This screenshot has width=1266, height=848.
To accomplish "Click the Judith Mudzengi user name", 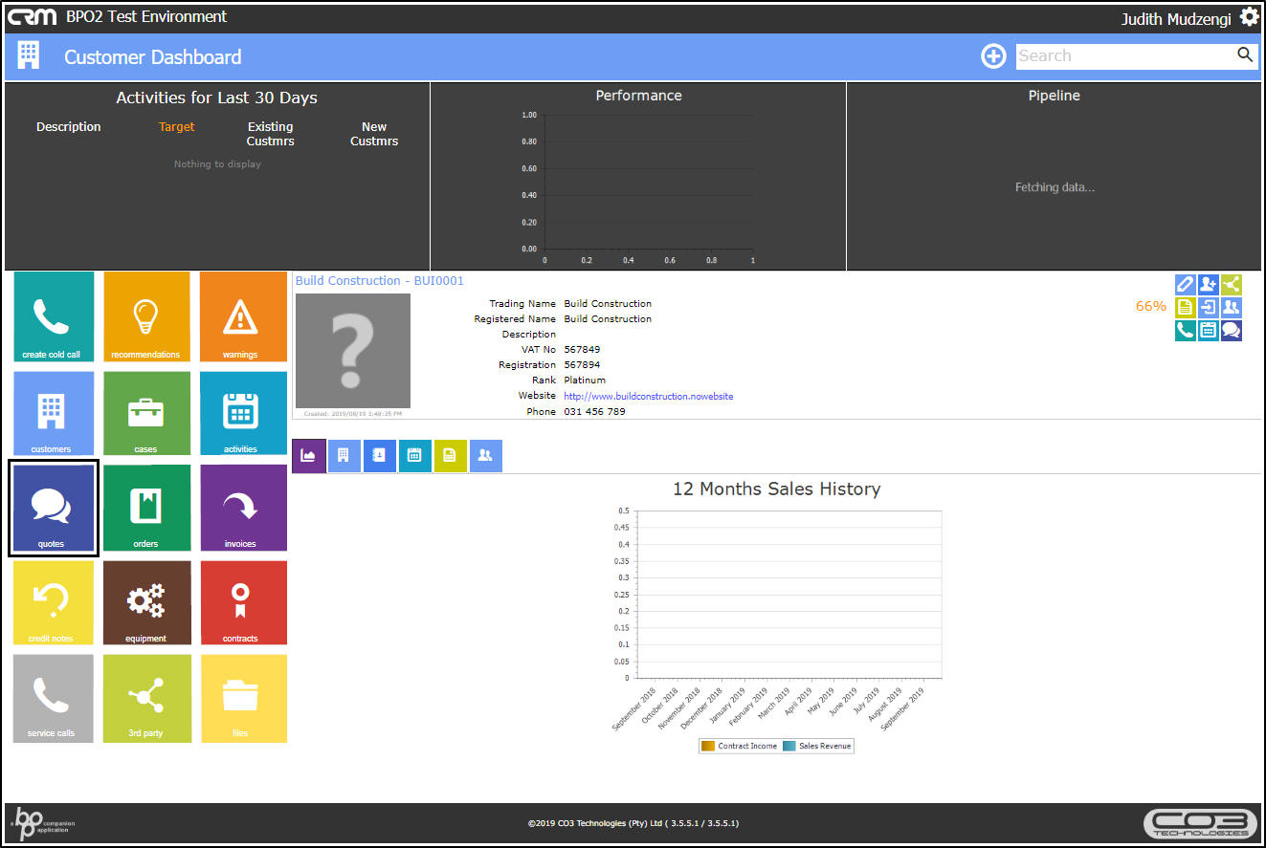I will pos(1176,19).
